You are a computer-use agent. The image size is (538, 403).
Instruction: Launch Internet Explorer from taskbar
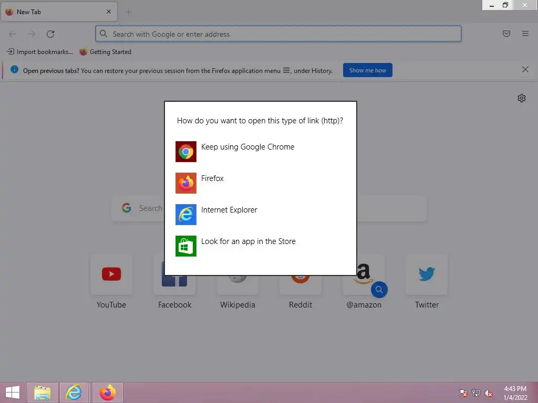click(x=75, y=393)
